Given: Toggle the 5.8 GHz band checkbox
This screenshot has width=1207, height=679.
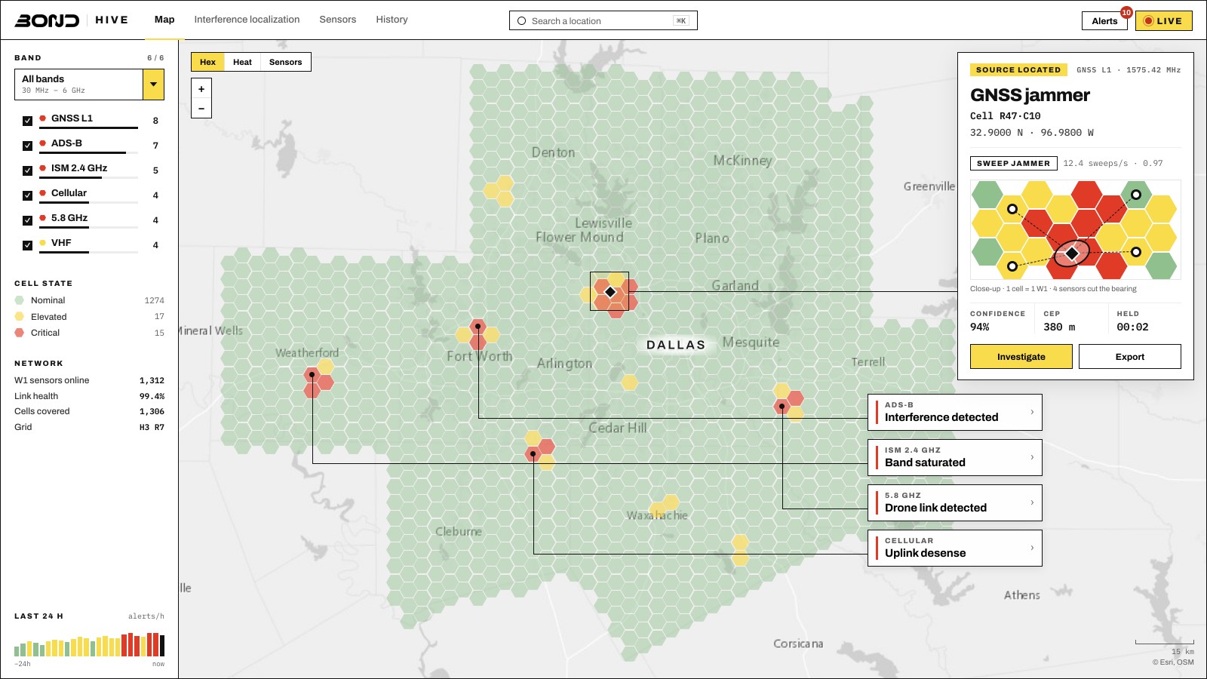Looking at the screenshot, I should [x=27, y=220].
